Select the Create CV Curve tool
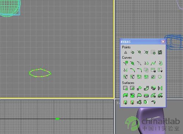The image size is (183, 134). tap(126, 63)
